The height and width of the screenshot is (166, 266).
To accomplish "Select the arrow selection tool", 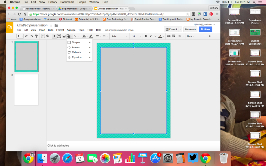I will (54, 36).
